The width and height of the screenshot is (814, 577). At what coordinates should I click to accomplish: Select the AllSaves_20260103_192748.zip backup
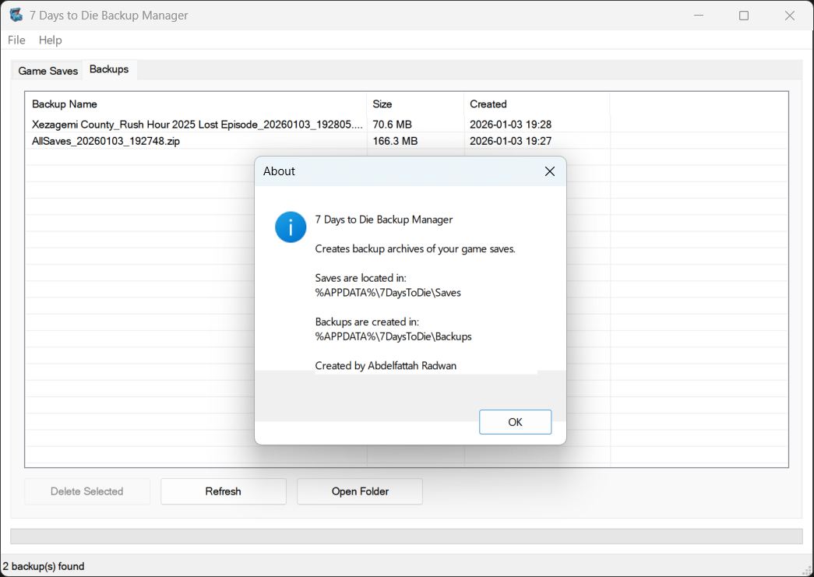click(106, 141)
